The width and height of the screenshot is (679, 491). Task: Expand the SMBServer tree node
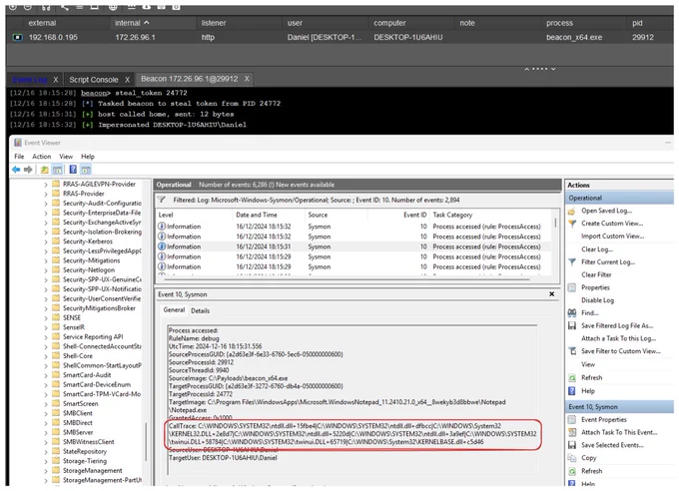46,432
